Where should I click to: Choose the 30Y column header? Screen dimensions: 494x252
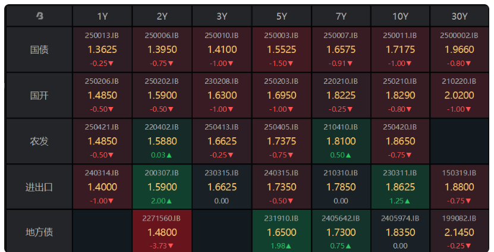(x=460, y=16)
